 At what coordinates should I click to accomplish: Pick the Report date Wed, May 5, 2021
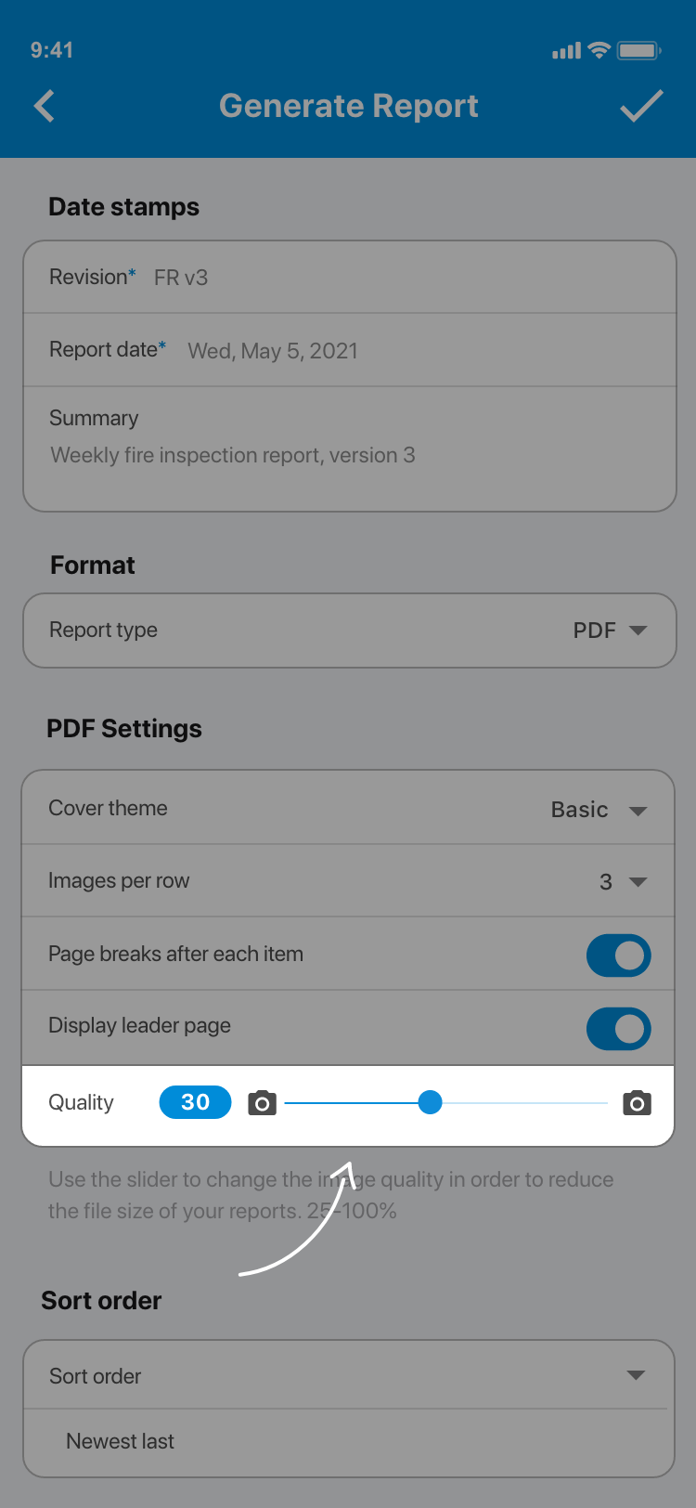[x=273, y=351]
